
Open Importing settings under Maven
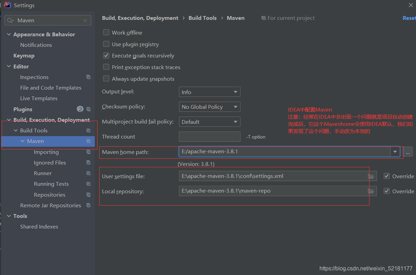[x=46, y=152]
